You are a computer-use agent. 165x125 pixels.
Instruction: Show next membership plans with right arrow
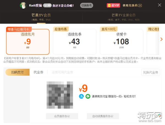click(161, 39)
